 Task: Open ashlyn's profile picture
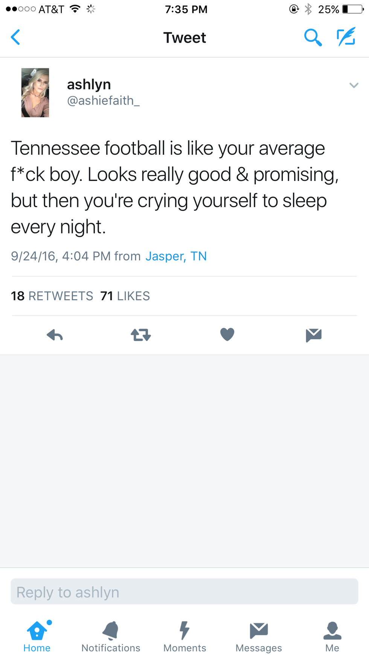pos(35,93)
